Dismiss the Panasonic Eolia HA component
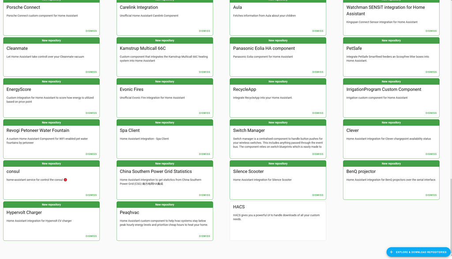 tap(318, 72)
